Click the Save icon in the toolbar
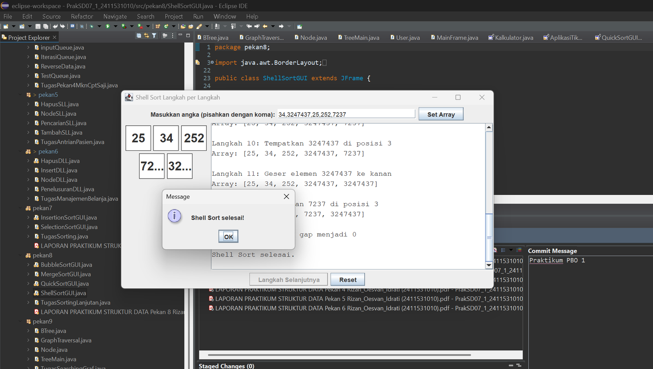The width and height of the screenshot is (653, 369). [38, 27]
